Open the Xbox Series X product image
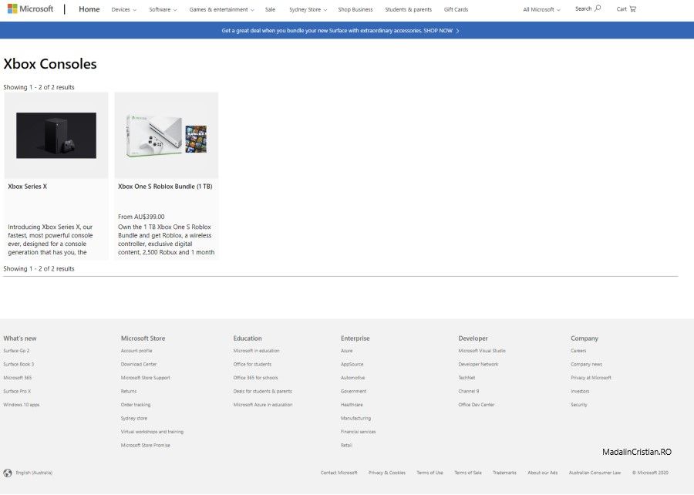 pyautogui.click(x=56, y=136)
